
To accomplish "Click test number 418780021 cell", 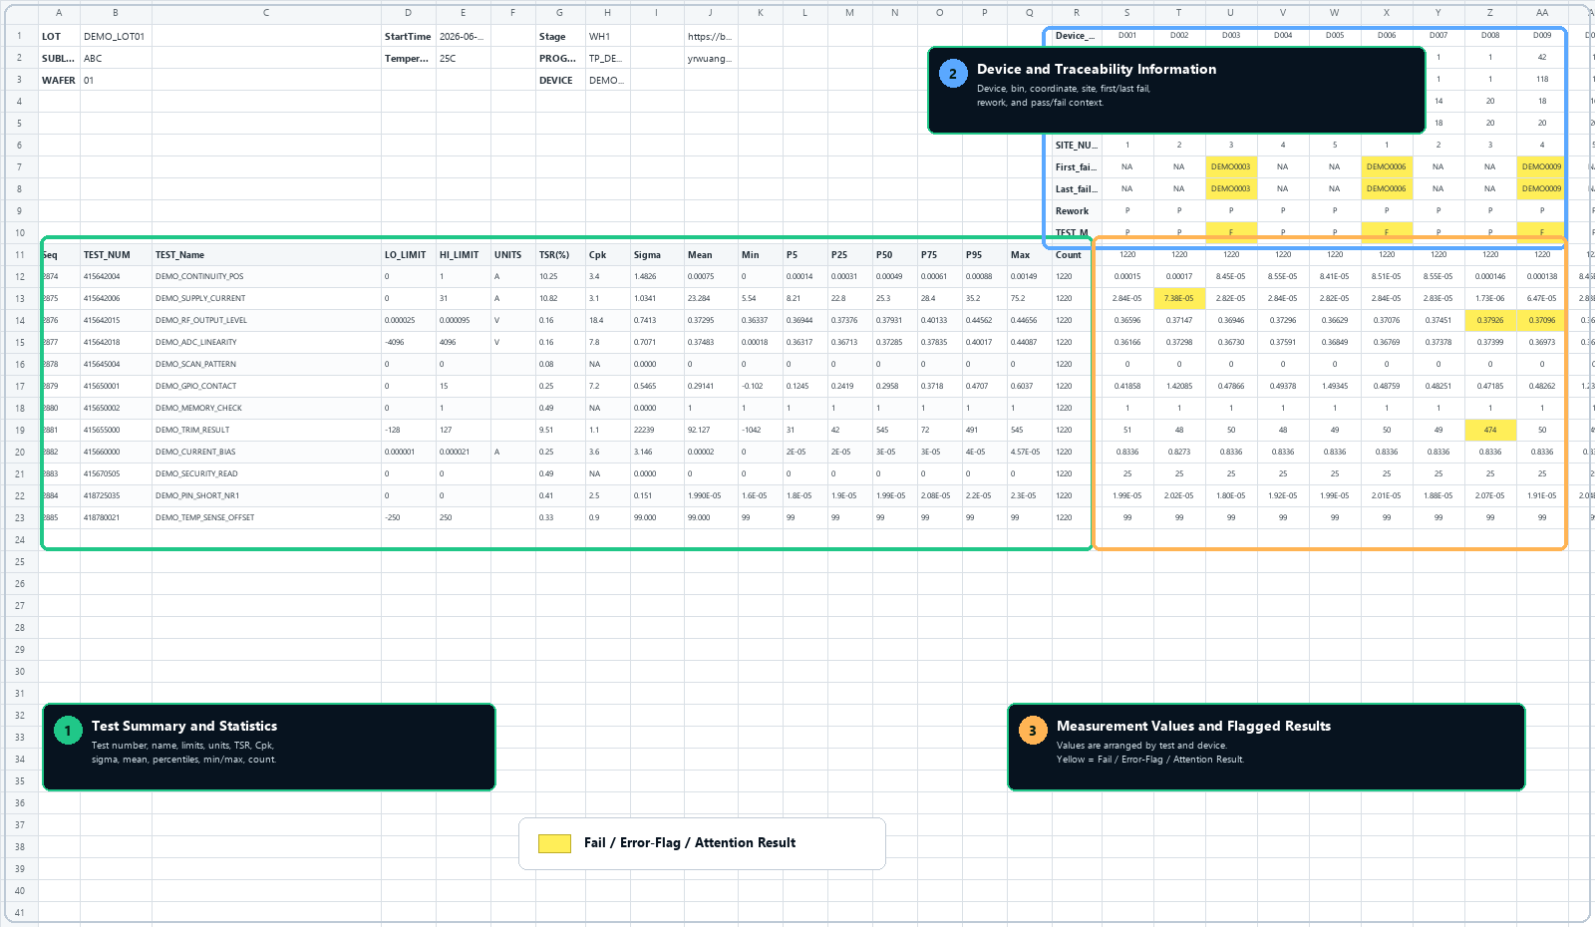I will pos(116,518).
